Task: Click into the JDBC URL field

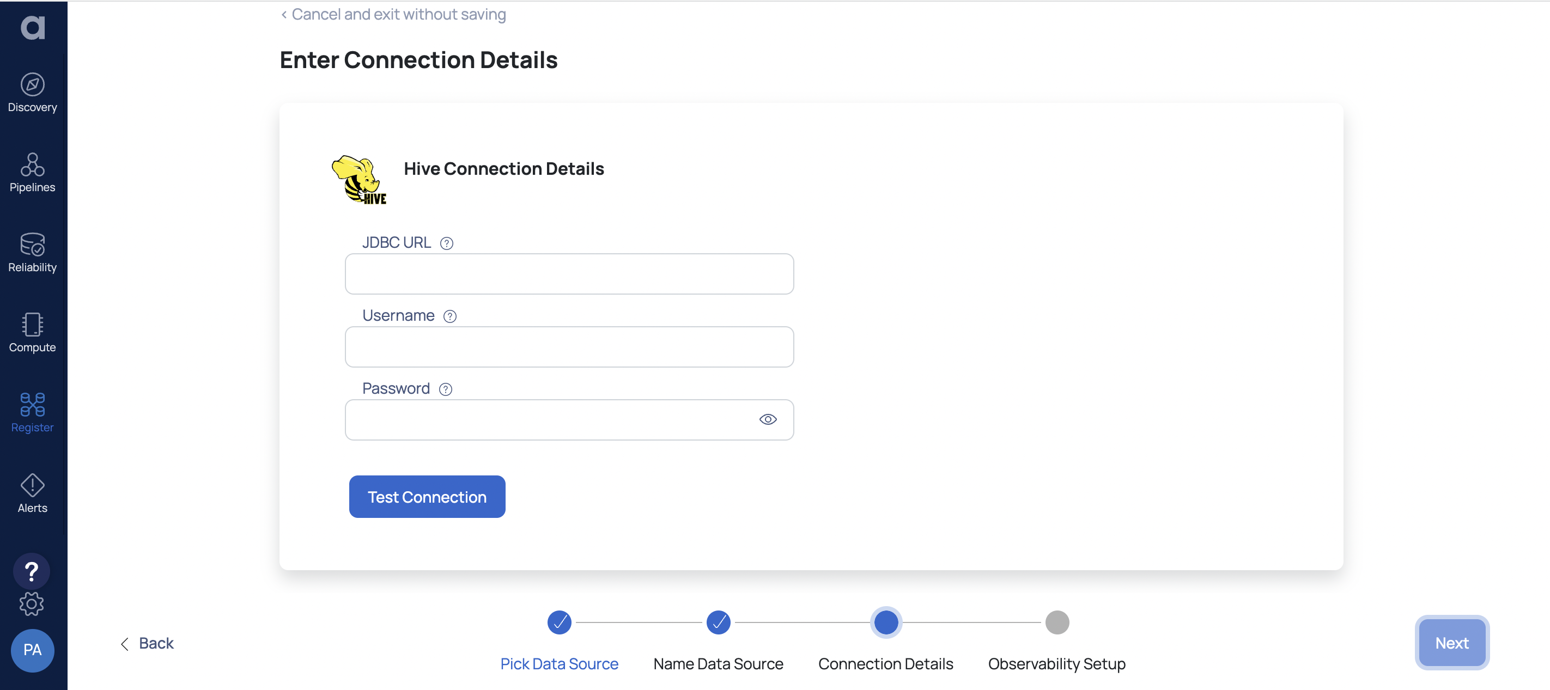Action: point(569,274)
